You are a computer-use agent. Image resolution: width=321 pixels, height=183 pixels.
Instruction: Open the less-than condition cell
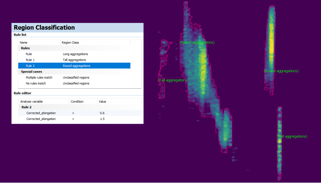tap(73, 119)
